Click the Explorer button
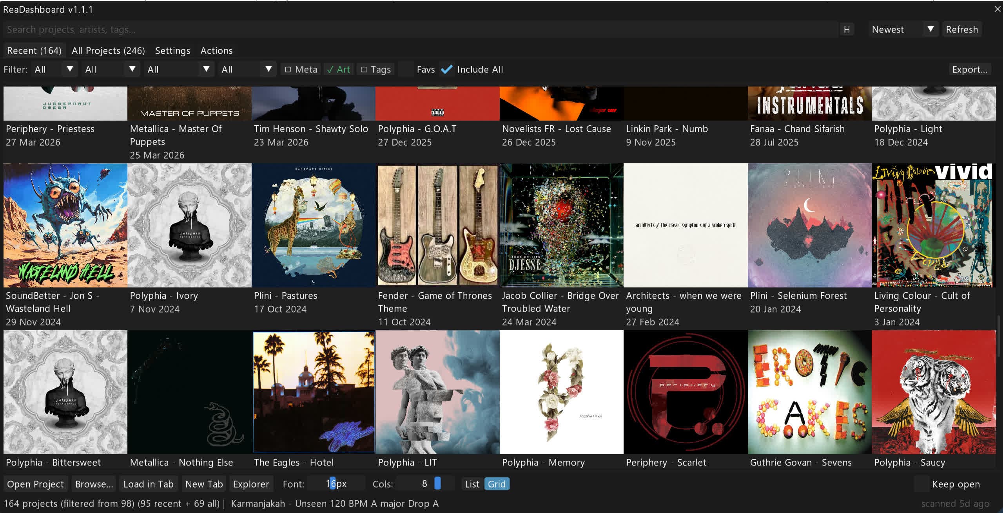The height and width of the screenshot is (513, 1003). coord(251,484)
